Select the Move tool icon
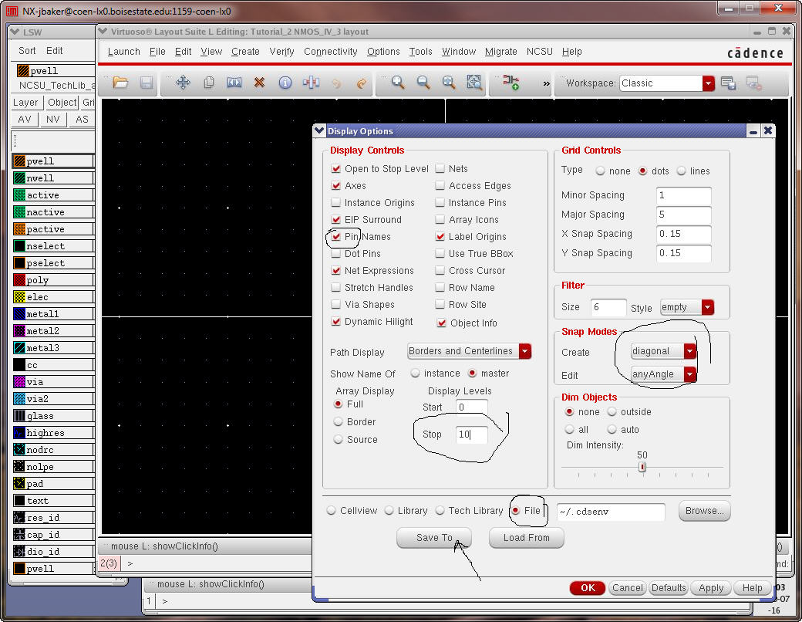 [x=183, y=83]
